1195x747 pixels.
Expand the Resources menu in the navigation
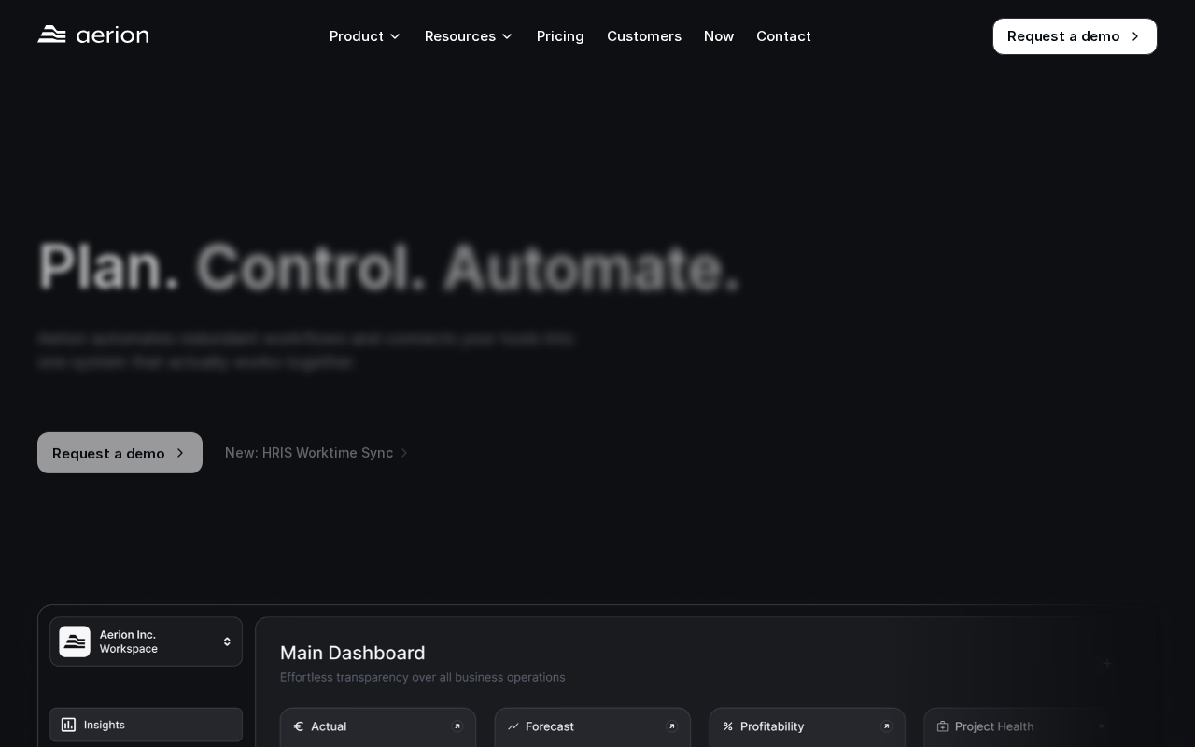tap(469, 36)
